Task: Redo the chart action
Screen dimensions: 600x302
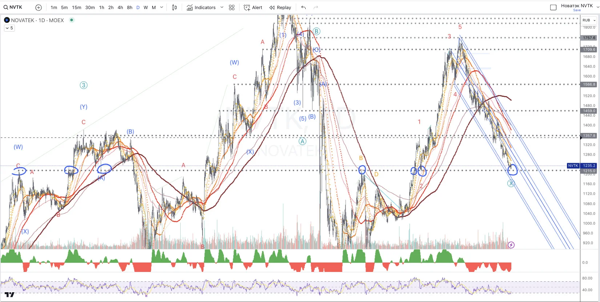Action: pos(316,7)
